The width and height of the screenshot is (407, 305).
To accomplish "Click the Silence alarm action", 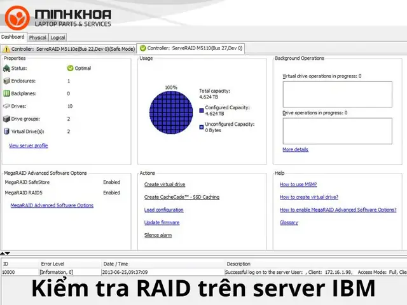I will click(x=158, y=235).
